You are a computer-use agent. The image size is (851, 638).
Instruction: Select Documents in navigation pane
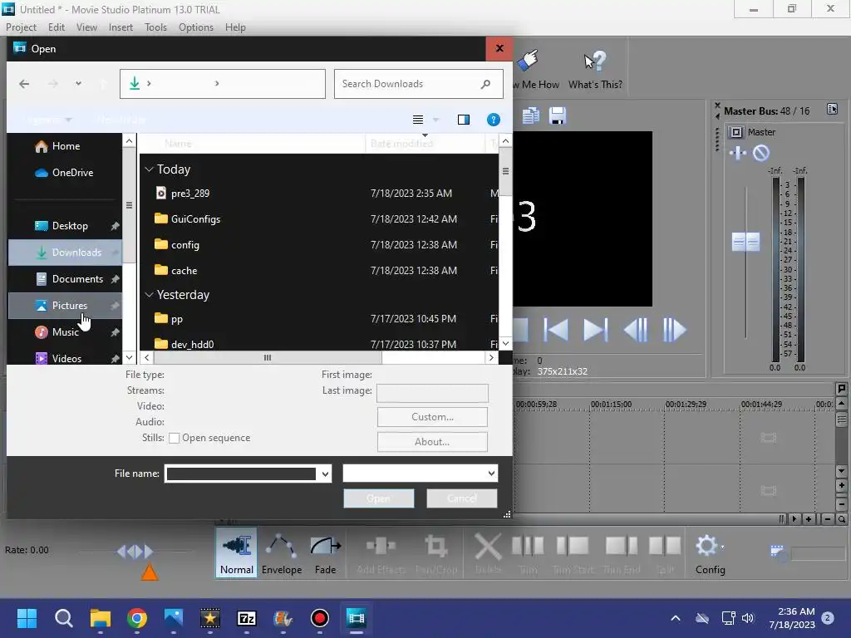(x=64, y=279)
